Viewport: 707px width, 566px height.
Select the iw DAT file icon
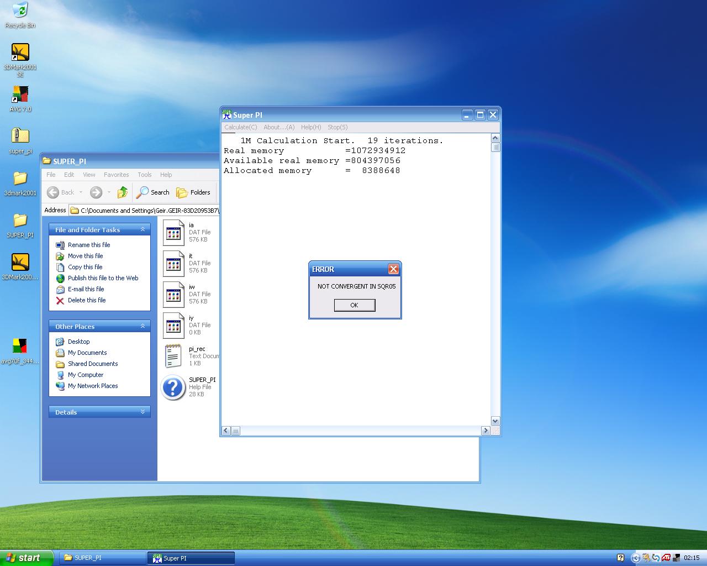pyautogui.click(x=173, y=295)
